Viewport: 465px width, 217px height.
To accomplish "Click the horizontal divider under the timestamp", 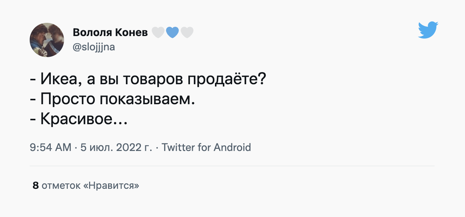I will [232, 166].
